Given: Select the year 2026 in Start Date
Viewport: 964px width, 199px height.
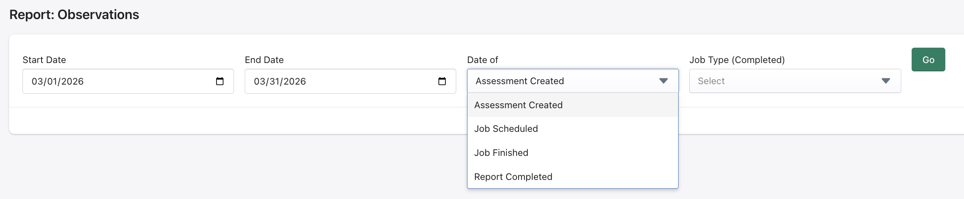Looking at the screenshot, I should [72, 82].
